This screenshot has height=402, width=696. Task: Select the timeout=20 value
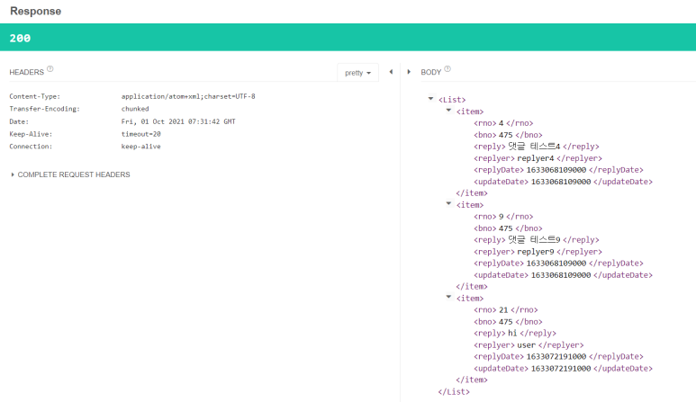[x=141, y=134]
